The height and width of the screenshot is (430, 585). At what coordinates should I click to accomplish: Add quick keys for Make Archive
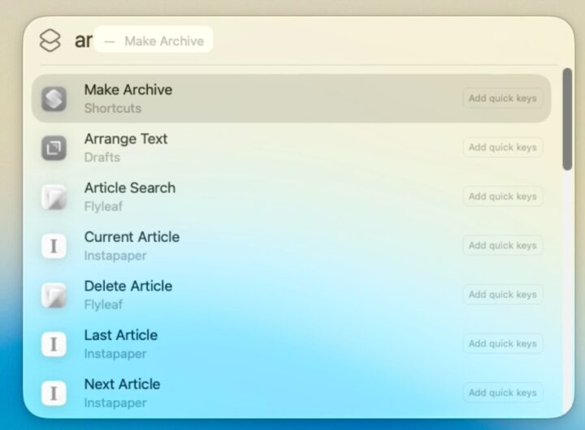(503, 98)
